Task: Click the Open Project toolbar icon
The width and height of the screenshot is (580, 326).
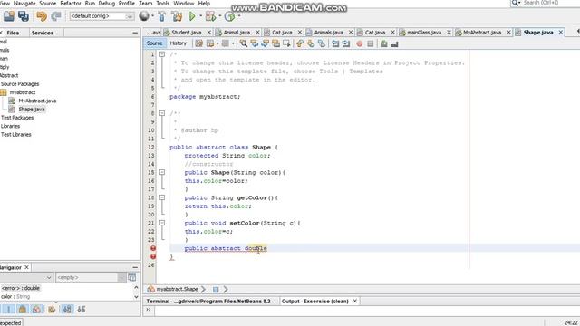Action: pos(8,16)
